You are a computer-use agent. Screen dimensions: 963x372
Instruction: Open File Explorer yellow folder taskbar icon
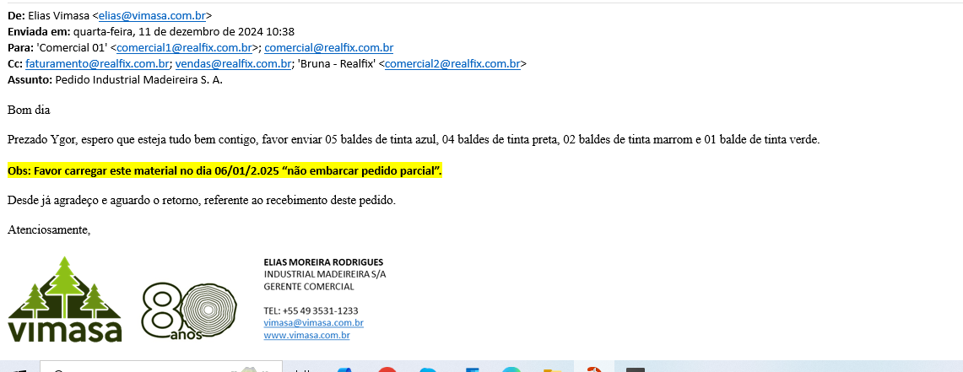point(552,369)
